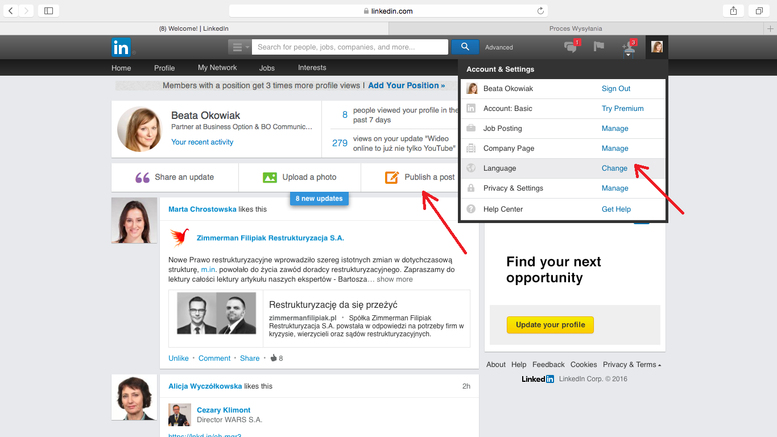
Task: Click the profile avatar in top bar
Action: pos(657,47)
